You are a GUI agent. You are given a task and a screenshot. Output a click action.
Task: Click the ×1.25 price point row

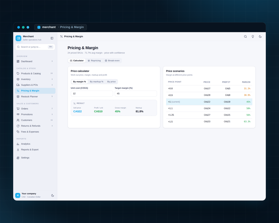pyautogui.click(x=209, y=115)
